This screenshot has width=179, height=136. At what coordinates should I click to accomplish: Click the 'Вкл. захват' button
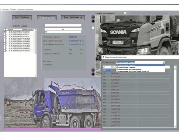(x=22, y=18)
